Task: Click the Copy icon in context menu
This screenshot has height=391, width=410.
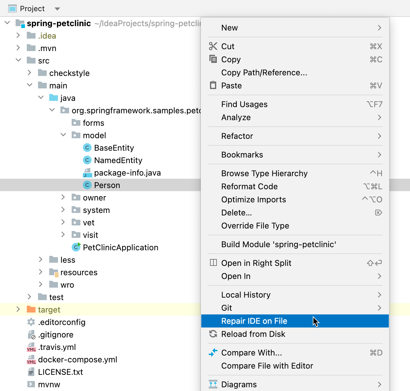Action: [x=213, y=59]
